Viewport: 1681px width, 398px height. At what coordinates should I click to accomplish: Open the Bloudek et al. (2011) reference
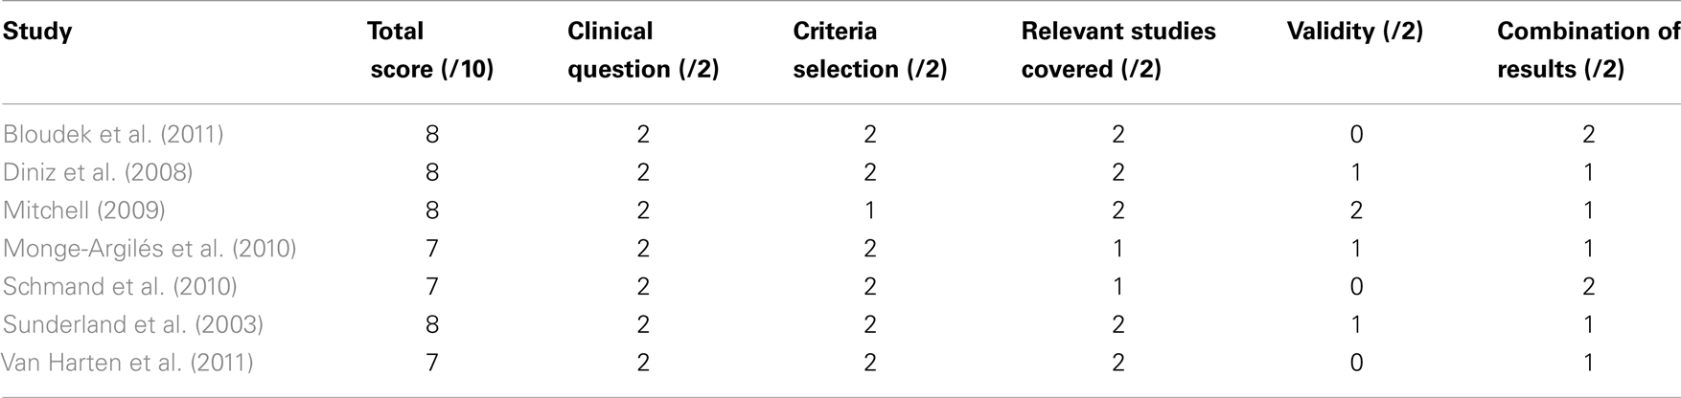(x=113, y=134)
